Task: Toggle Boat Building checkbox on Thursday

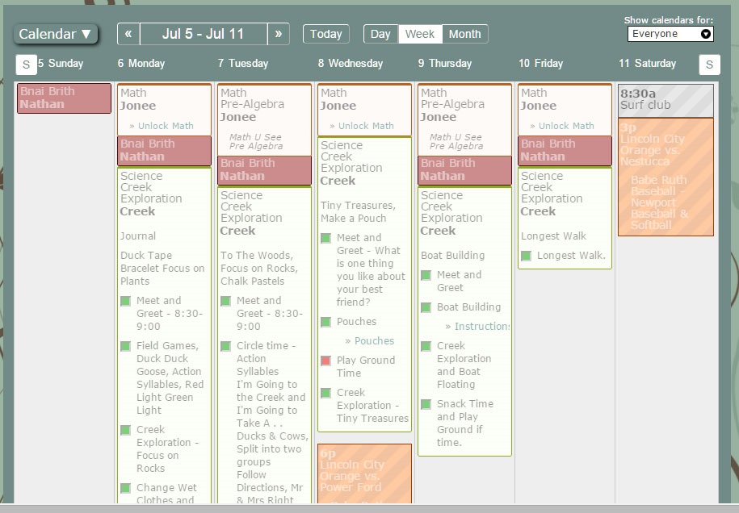Action: (x=426, y=307)
